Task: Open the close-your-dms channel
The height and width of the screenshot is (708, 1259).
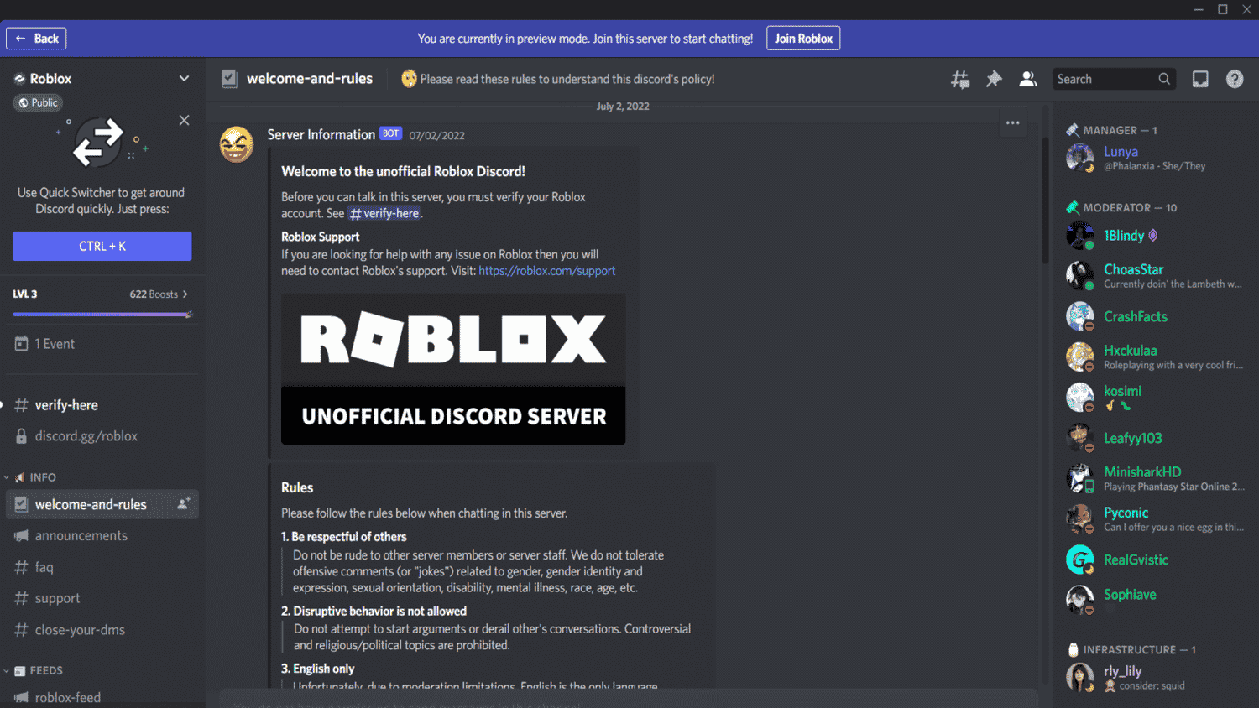Action: pos(102,630)
